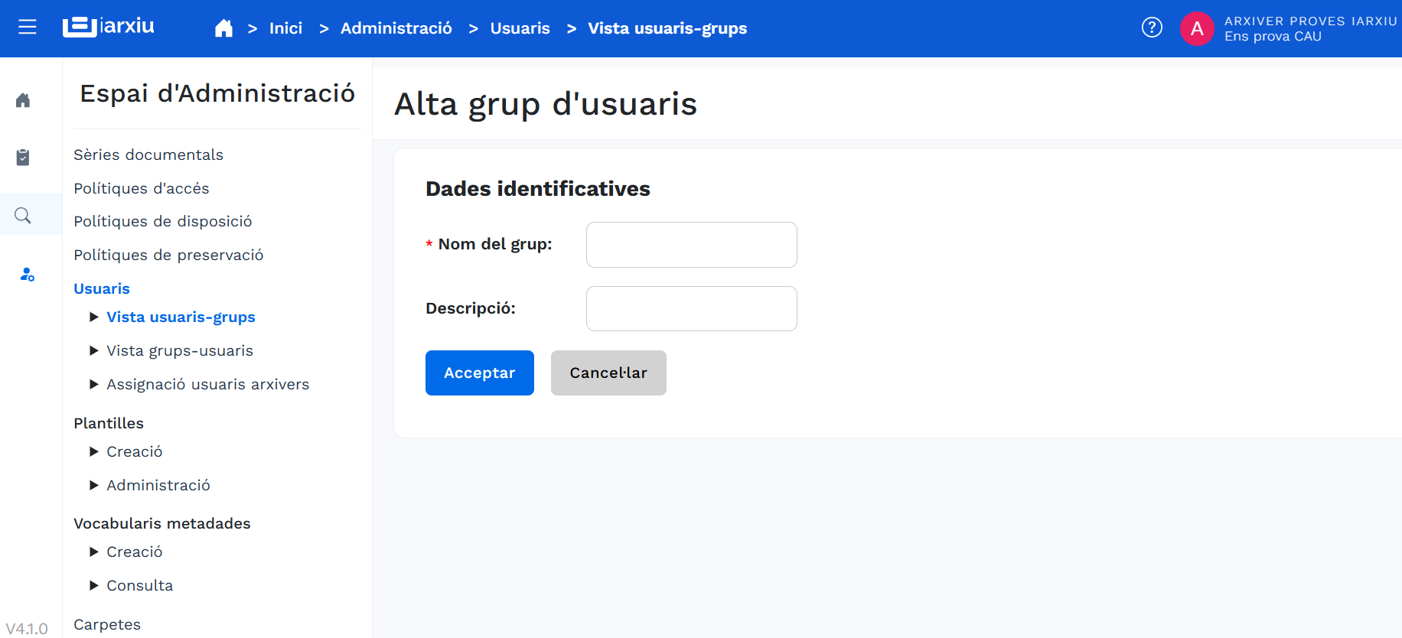
Task: Expand arrow beside Plantilles Administració
Action: pos(94,485)
